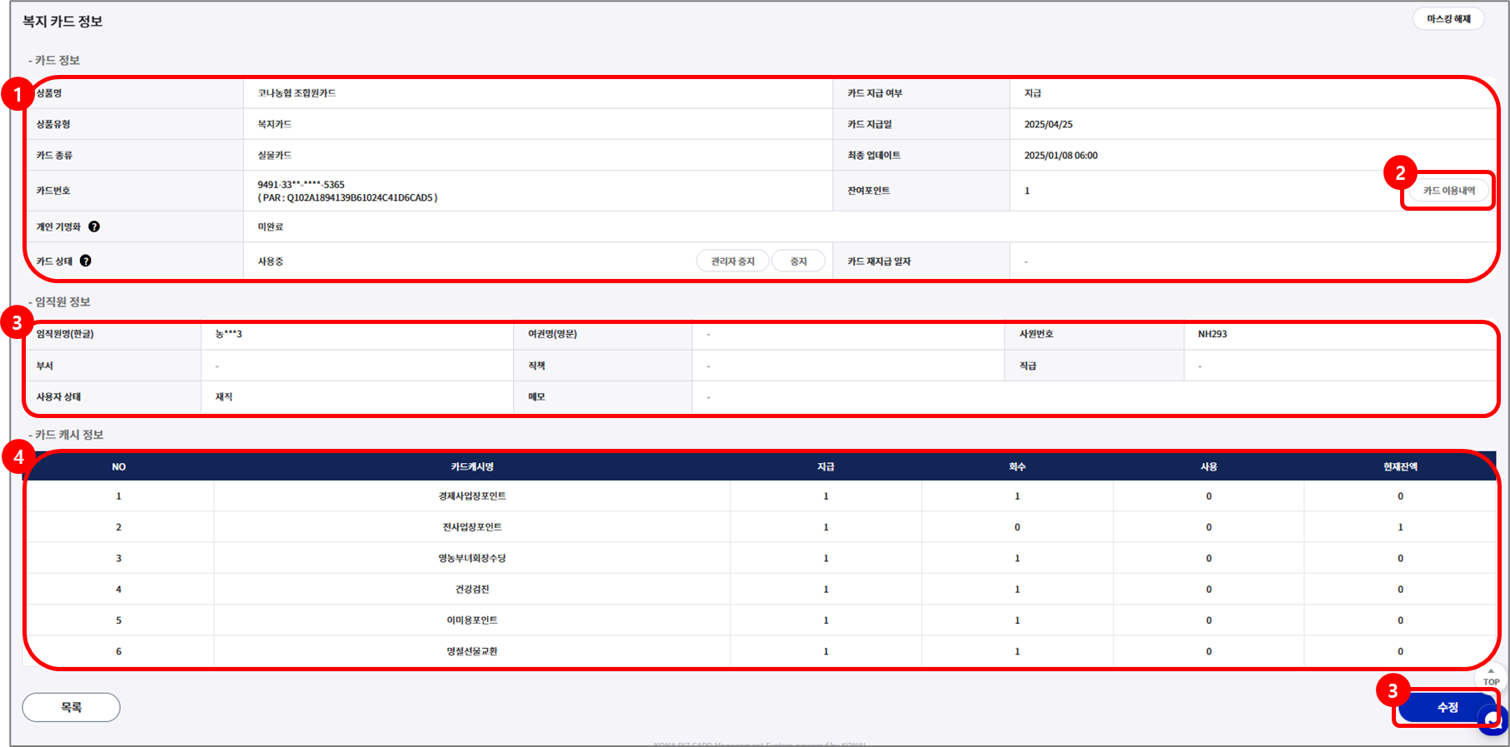Click the 건강검진 row name
Image resolution: width=1510 pixels, height=747 pixels.
[472, 590]
